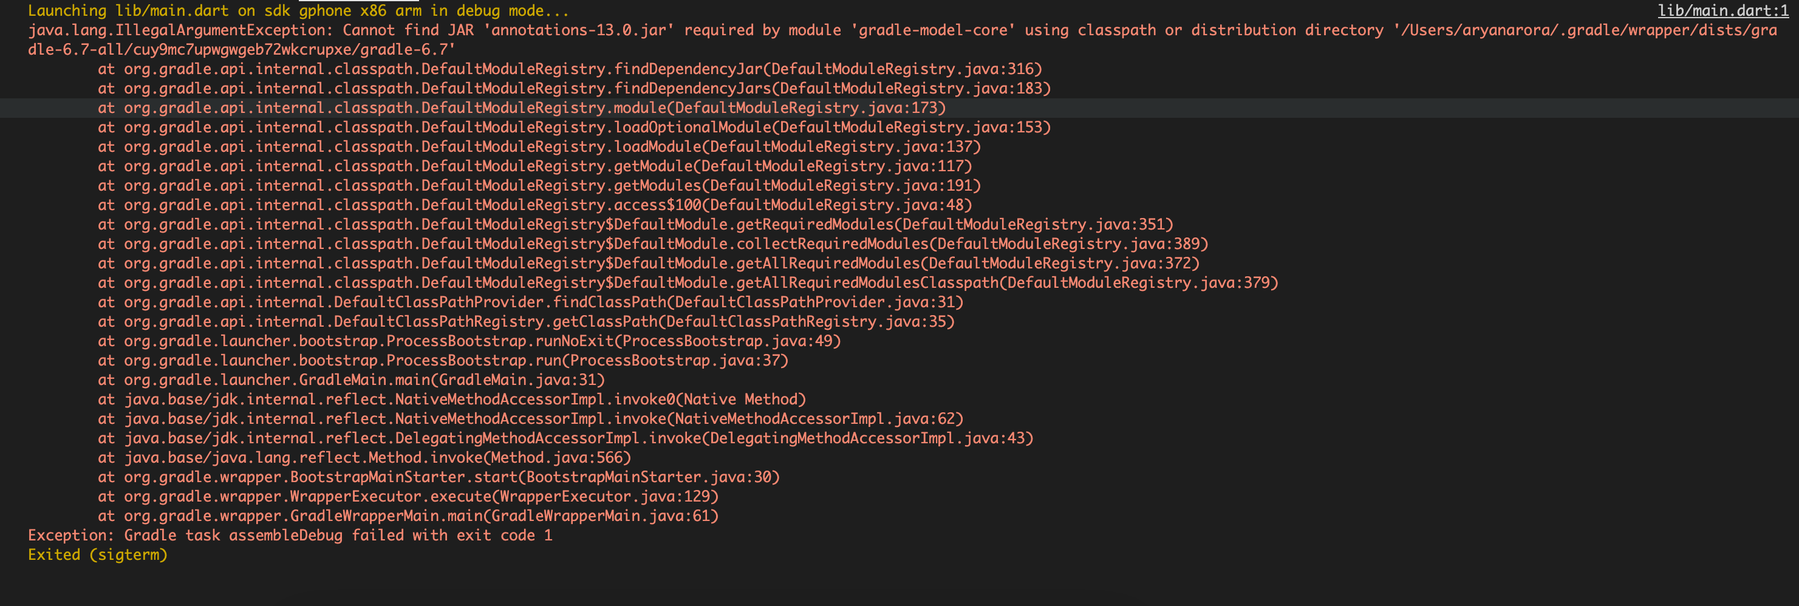Click the BootstrapMainStarter.start(BootstrapMainStarter.java:30) stack line
1799x606 pixels.
[439, 477]
